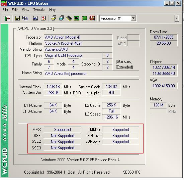Click the 3DNow! 'Supported' status field

click(120, 136)
